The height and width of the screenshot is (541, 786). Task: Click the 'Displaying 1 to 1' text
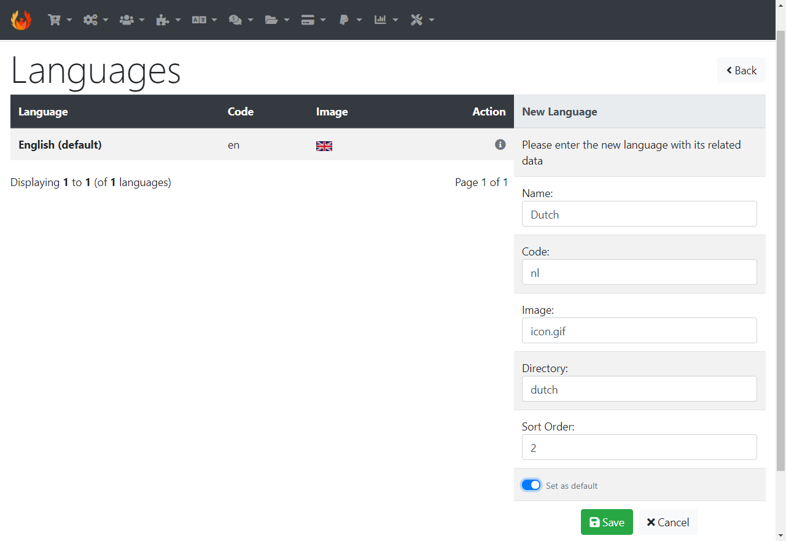(x=91, y=182)
